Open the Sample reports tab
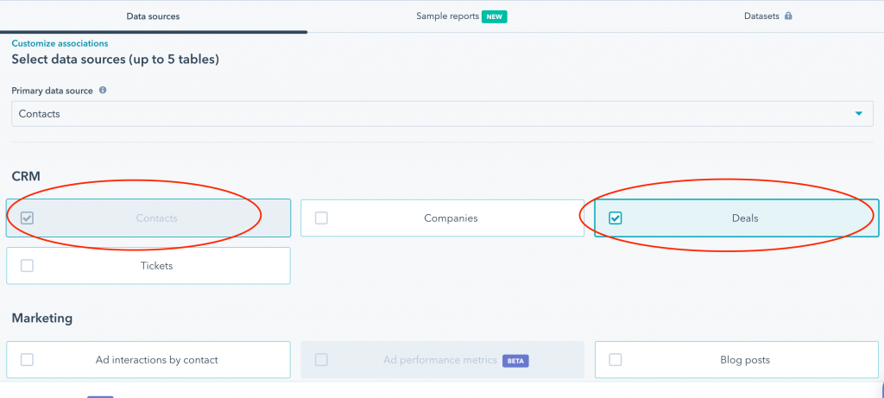 447,16
